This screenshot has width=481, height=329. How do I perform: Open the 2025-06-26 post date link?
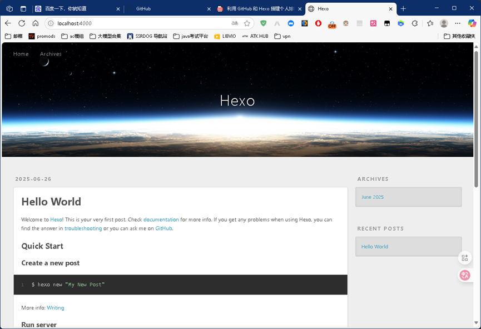(x=33, y=179)
